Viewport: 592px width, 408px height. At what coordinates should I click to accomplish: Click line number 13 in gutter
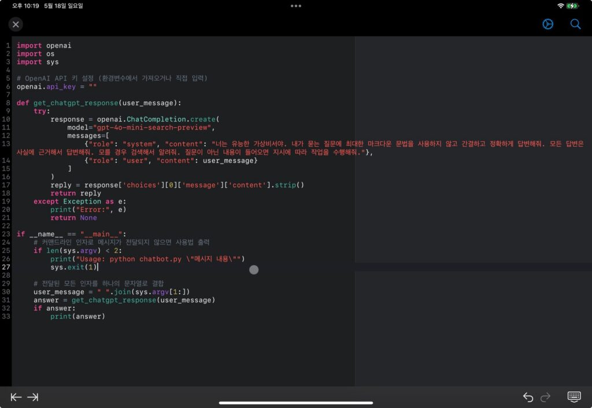tap(6, 144)
